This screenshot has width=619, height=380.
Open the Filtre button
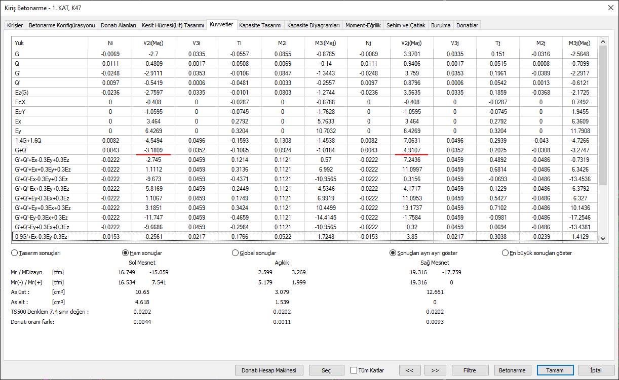470,370
